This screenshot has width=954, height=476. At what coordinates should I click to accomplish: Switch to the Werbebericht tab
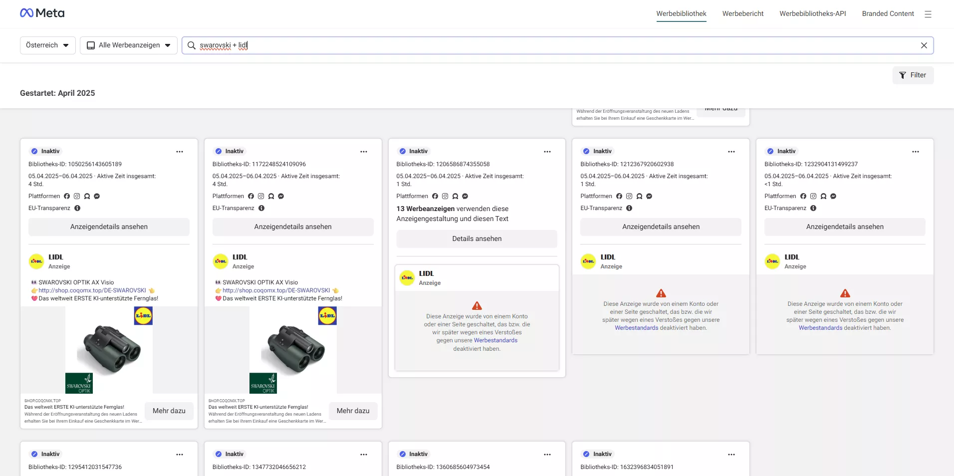point(742,14)
